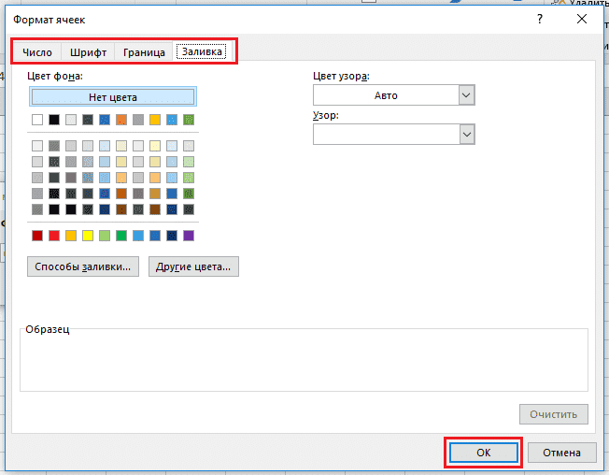Switch to the Число tab

[x=37, y=52]
